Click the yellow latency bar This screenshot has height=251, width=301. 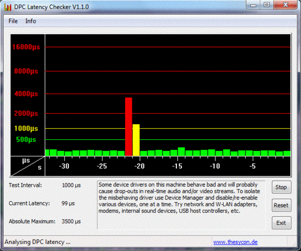[136, 140]
